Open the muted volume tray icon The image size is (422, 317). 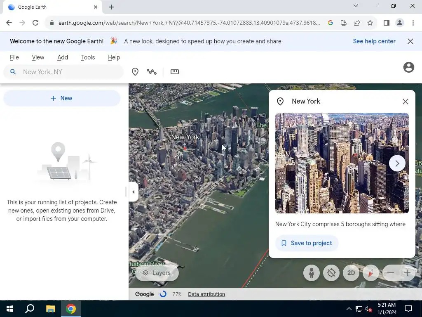point(368,309)
